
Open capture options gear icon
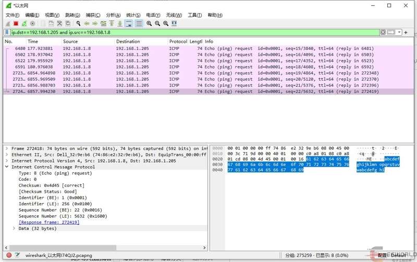pyautogui.click(x=33, y=23)
